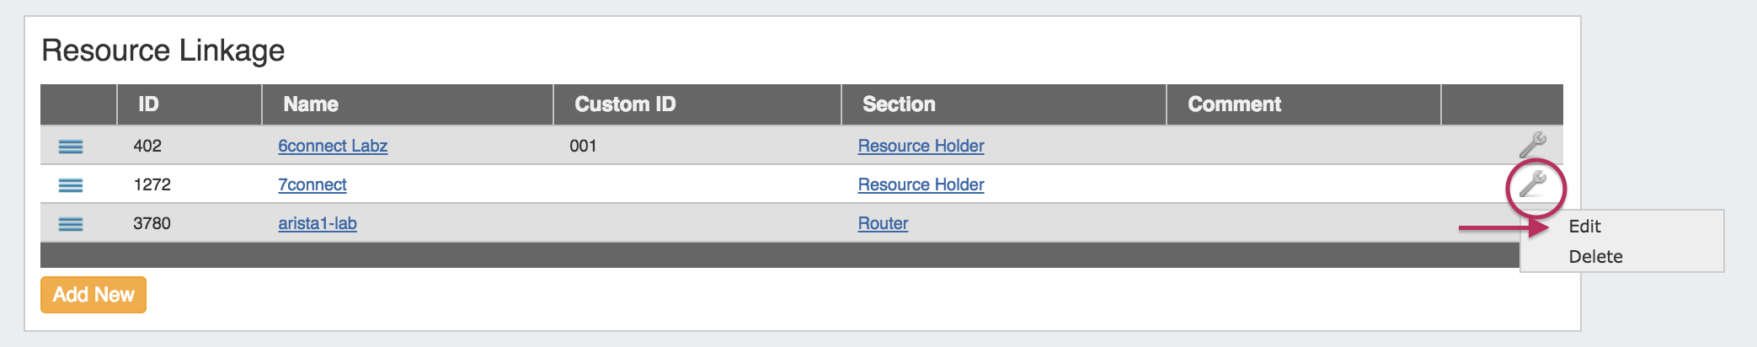Click the drag handle for 6connect Labz row
The height and width of the screenshot is (347, 1757).
pos(71,147)
